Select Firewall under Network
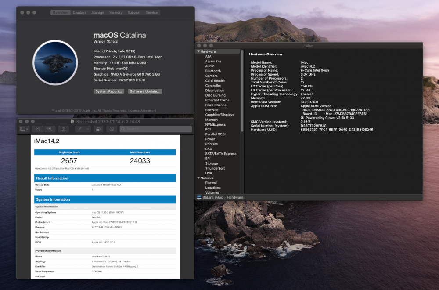This screenshot has width=439, height=290. coord(211,183)
